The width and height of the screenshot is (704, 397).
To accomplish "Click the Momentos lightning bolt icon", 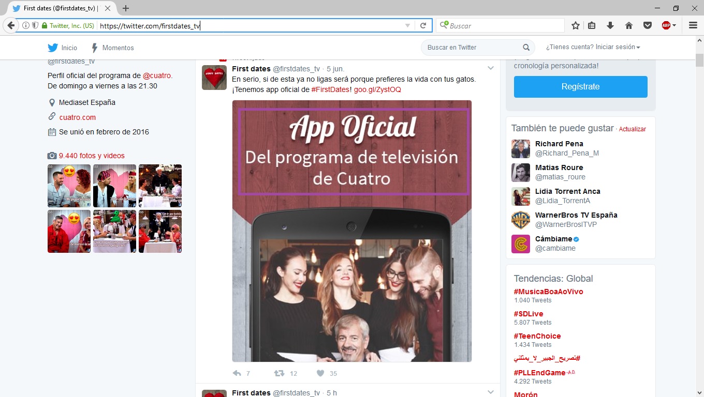I will pos(95,48).
